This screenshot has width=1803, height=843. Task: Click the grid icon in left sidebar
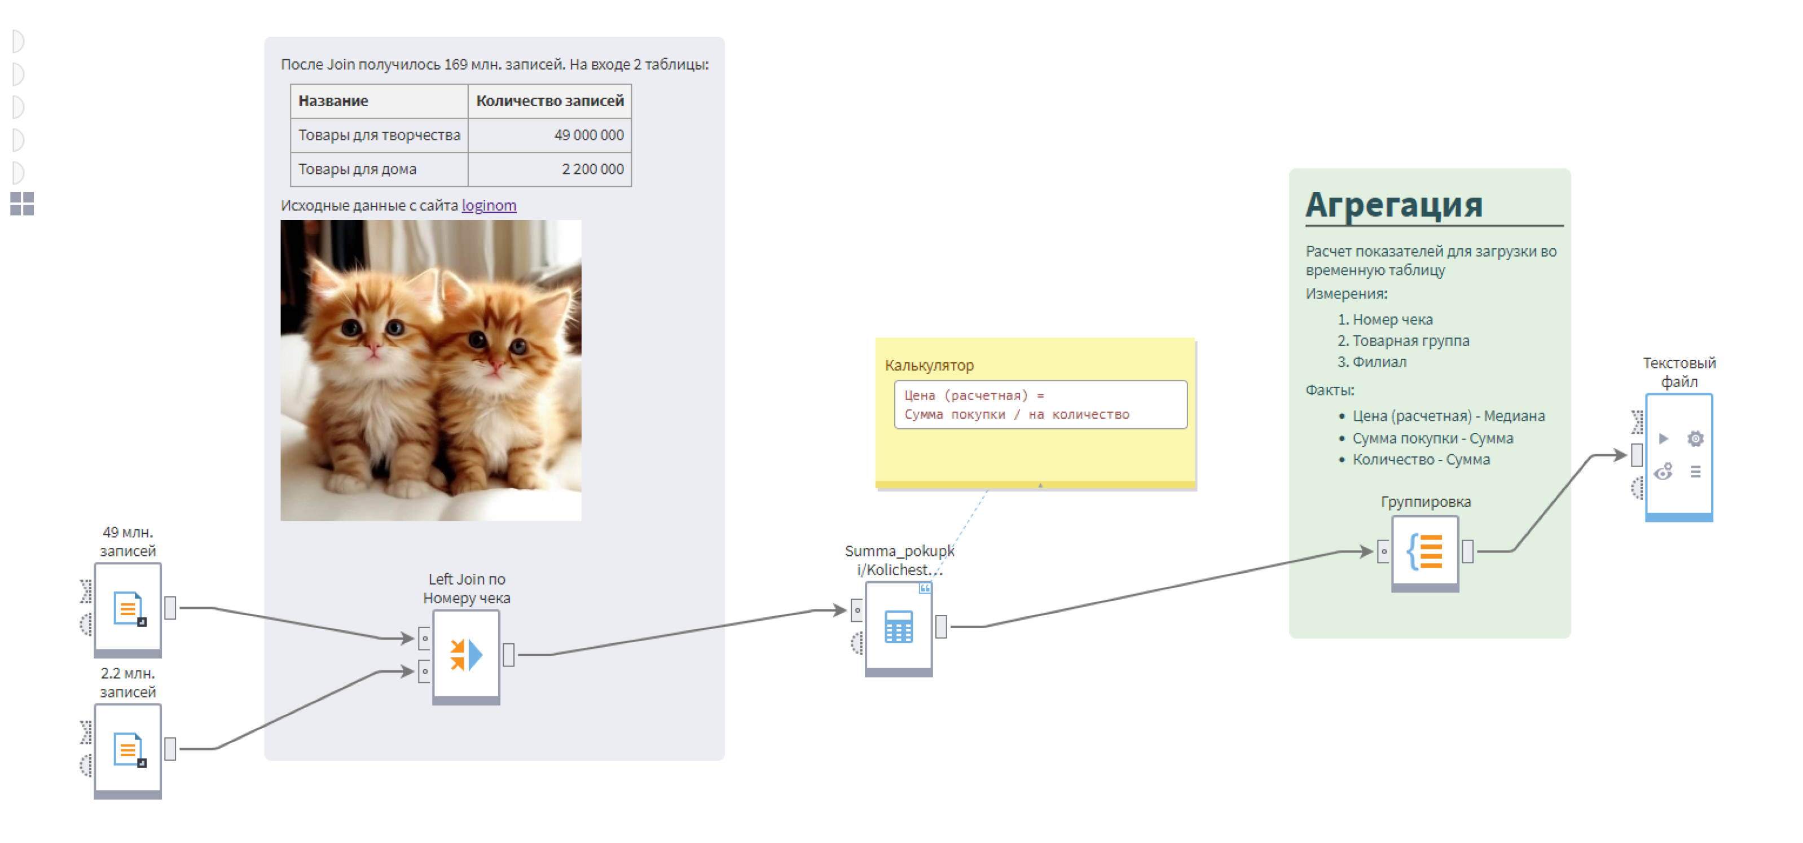(21, 204)
